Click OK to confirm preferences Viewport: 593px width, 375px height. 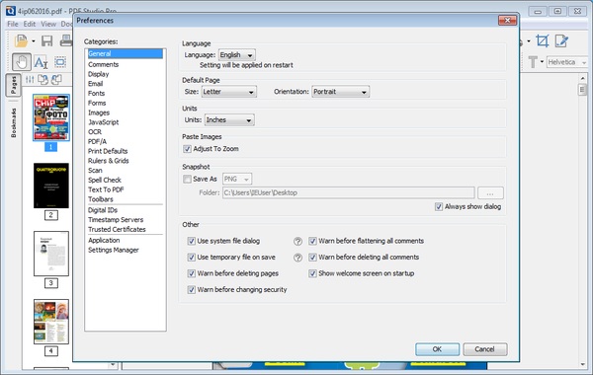point(437,349)
